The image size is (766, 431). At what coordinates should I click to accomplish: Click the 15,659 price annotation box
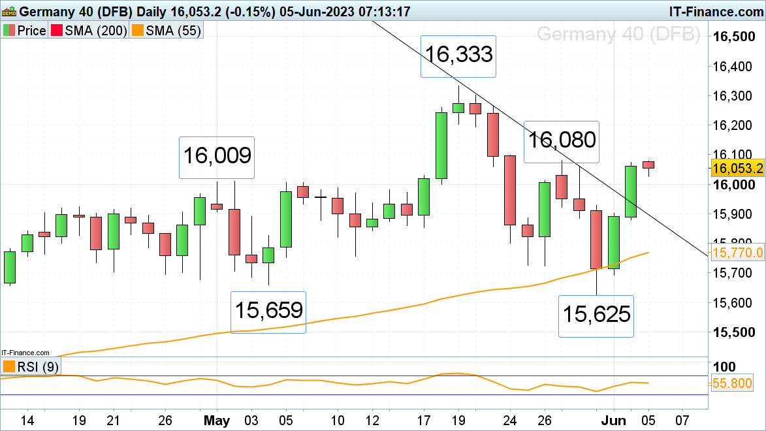click(x=268, y=312)
